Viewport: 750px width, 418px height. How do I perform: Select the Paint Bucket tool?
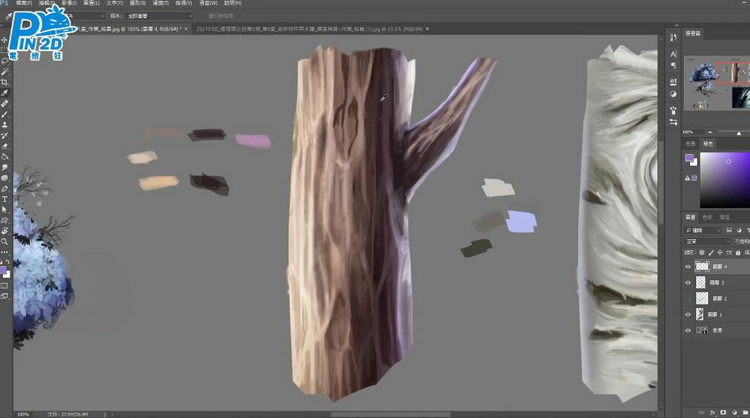4,157
